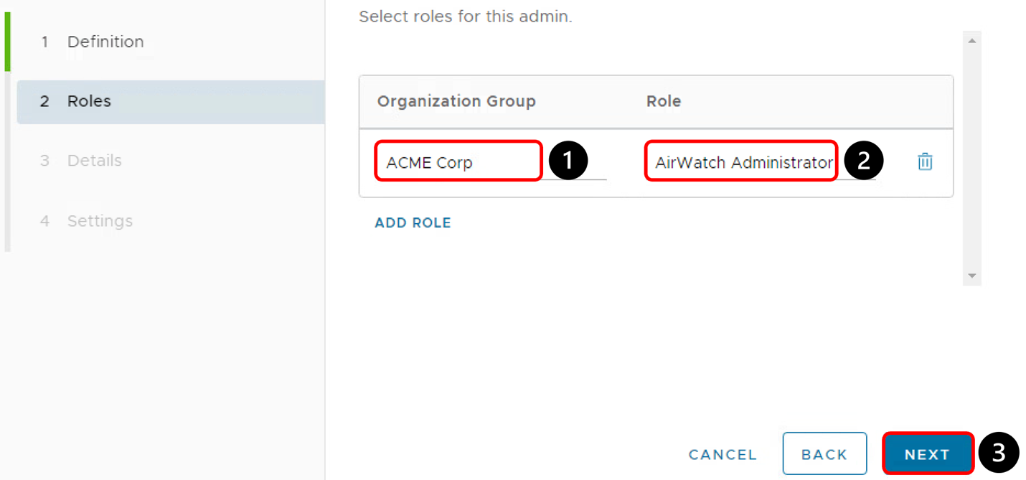Screen dimensions: 1026x480
Task: Click the scrollbar up arrow
Action: coord(971,41)
